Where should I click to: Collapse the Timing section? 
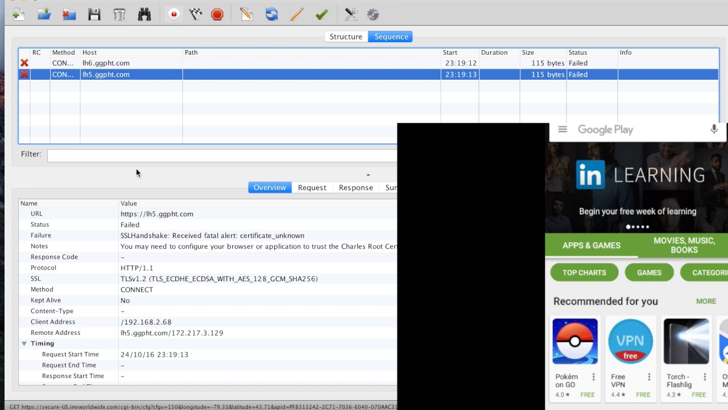24,343
